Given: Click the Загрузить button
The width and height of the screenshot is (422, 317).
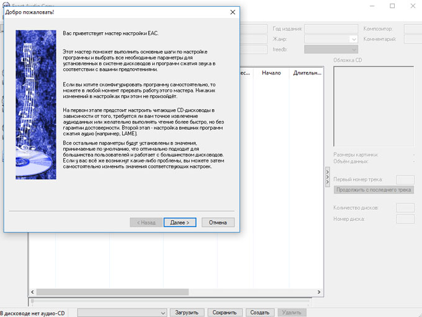Looking at the screenshot, I should point(186,313).
